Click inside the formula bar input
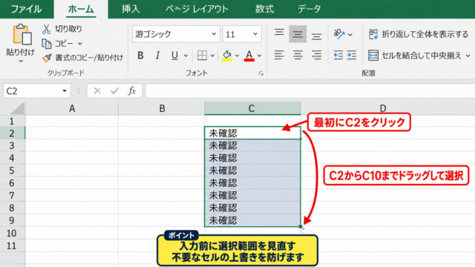 [310, 90]
